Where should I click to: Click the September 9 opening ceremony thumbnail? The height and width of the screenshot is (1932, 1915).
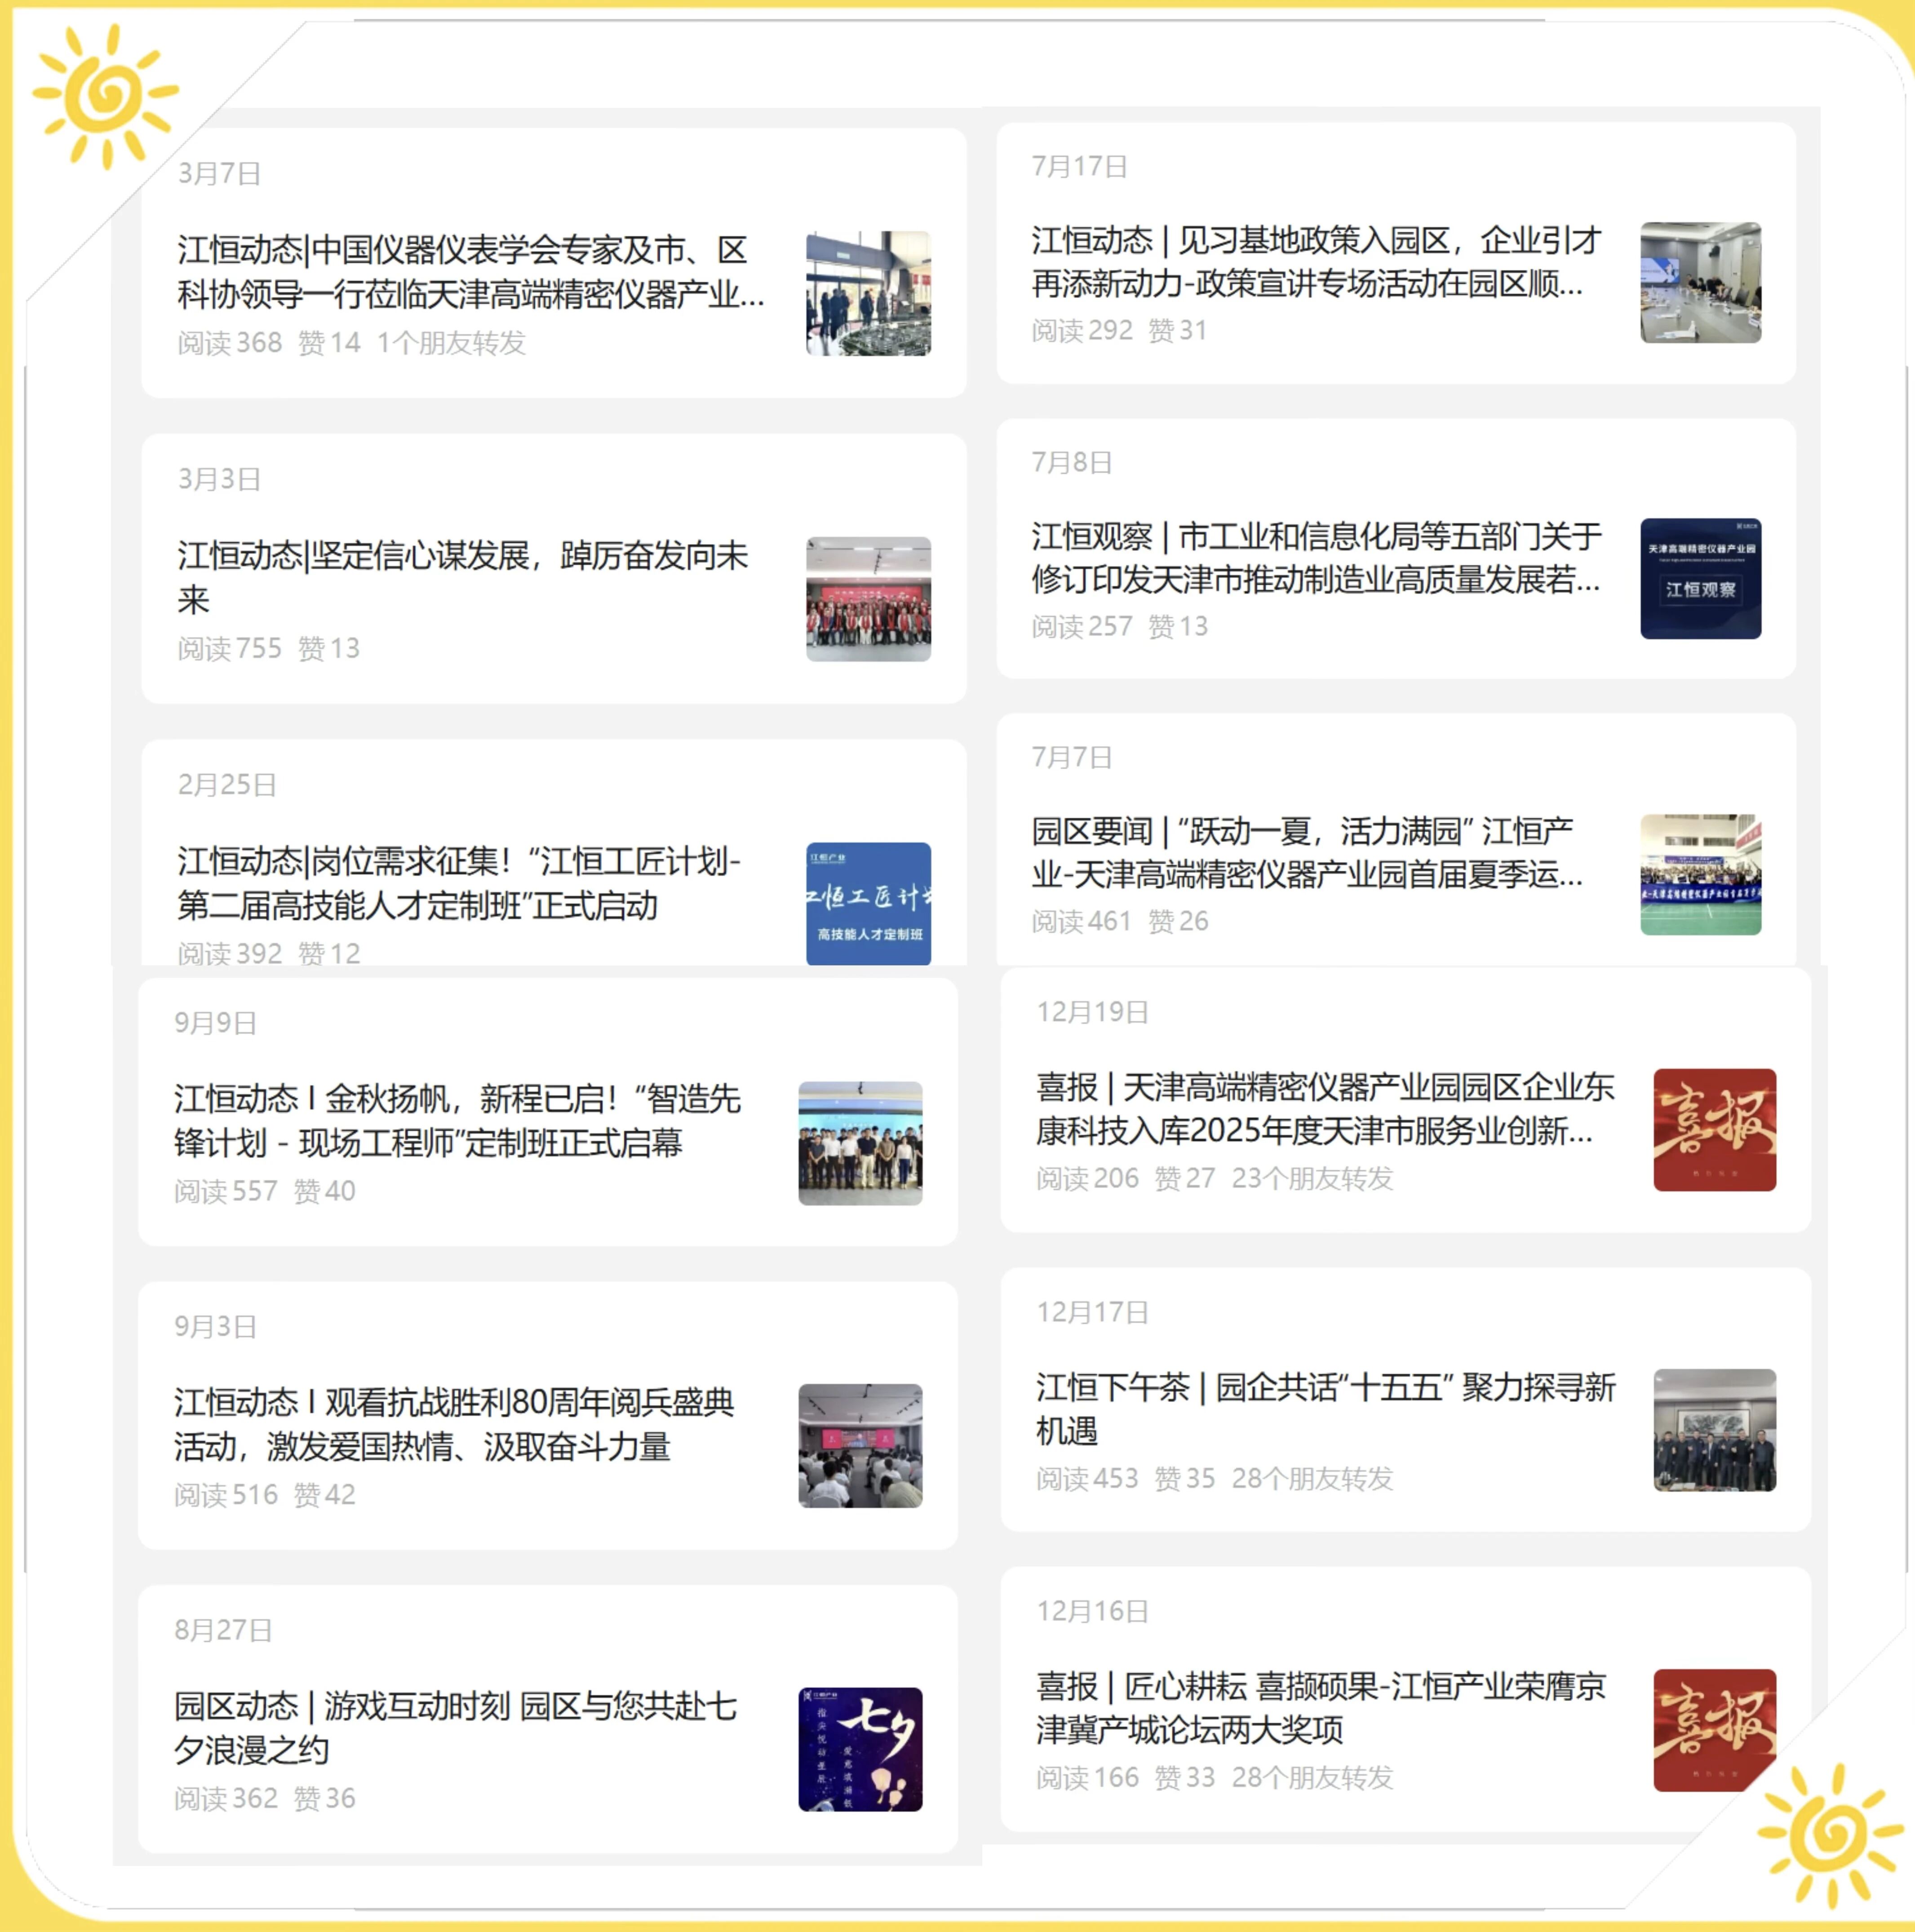click(860, 1143)
